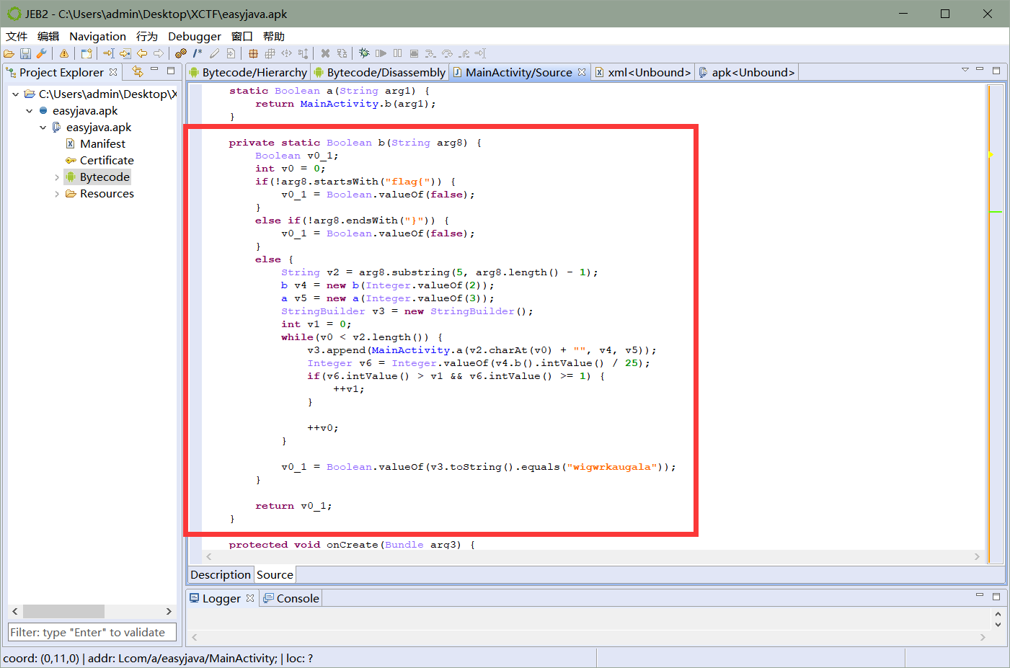This screenshot has width=1010, height=668.
Task: Navigate back with the left yellow arrow
Action: point(142,53)
